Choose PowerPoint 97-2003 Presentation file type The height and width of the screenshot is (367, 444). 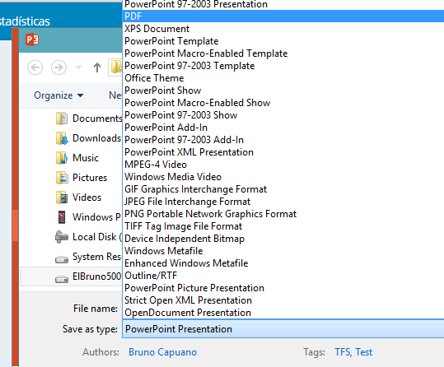tap(283, 4)
